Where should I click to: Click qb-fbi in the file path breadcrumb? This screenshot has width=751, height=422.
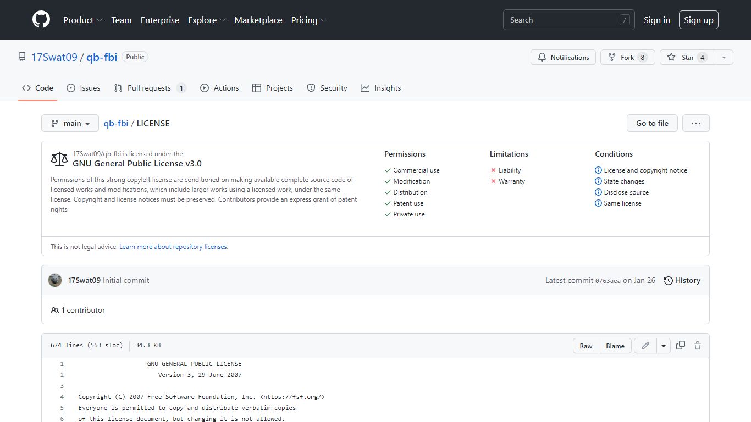[116, 123]
